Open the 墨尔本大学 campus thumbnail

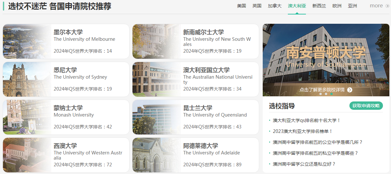27,41
